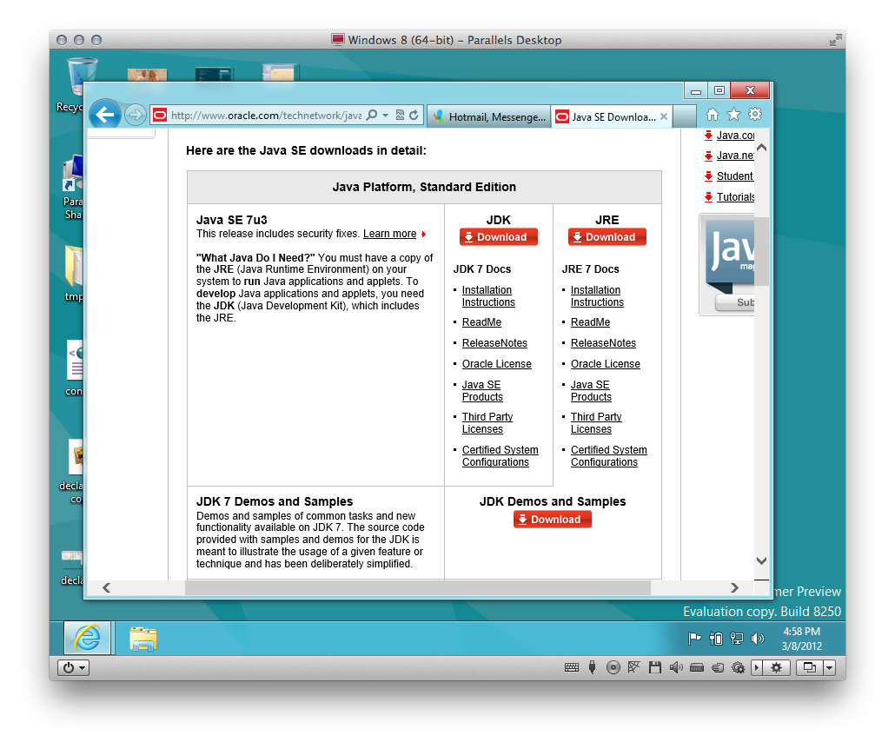Screen dimensions: 895x749
Task: Open favorites star icon
Action: coord(733,115)
